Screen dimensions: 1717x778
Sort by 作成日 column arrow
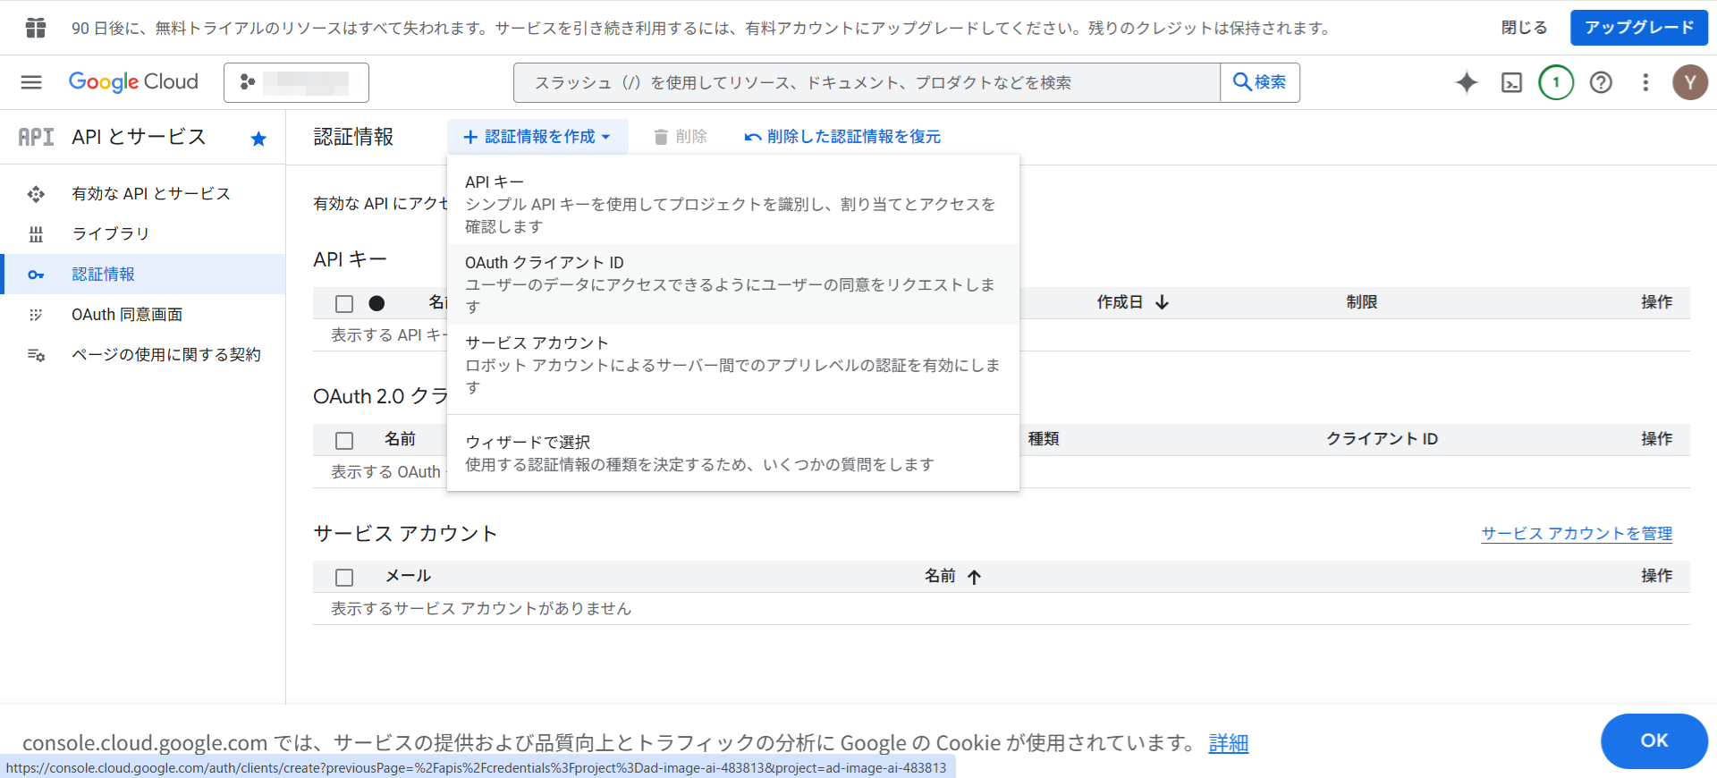pyautogui.click(x=1162, y=302)
